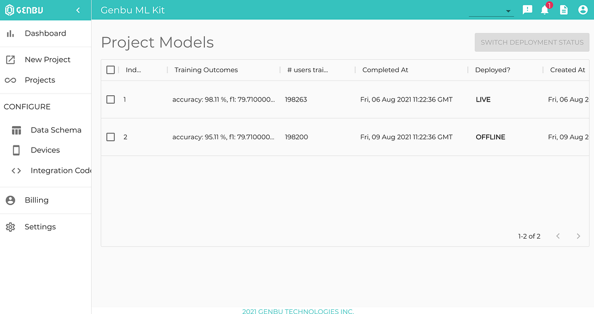Click accuracy 95.11 % training outcome cell
The width and height of the screenshot is (594, 314).
click(224, 137)
